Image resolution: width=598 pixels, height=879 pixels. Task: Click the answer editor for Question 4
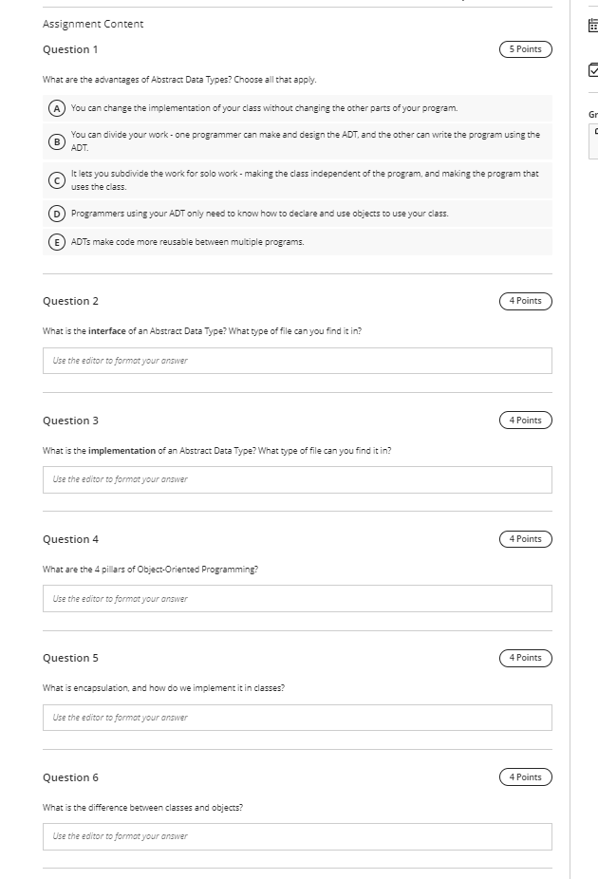click(x=296, y=598)
